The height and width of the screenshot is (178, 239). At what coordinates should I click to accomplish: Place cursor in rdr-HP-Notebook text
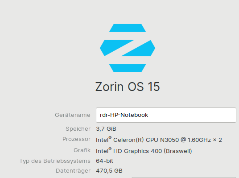(x=124, y=115)
